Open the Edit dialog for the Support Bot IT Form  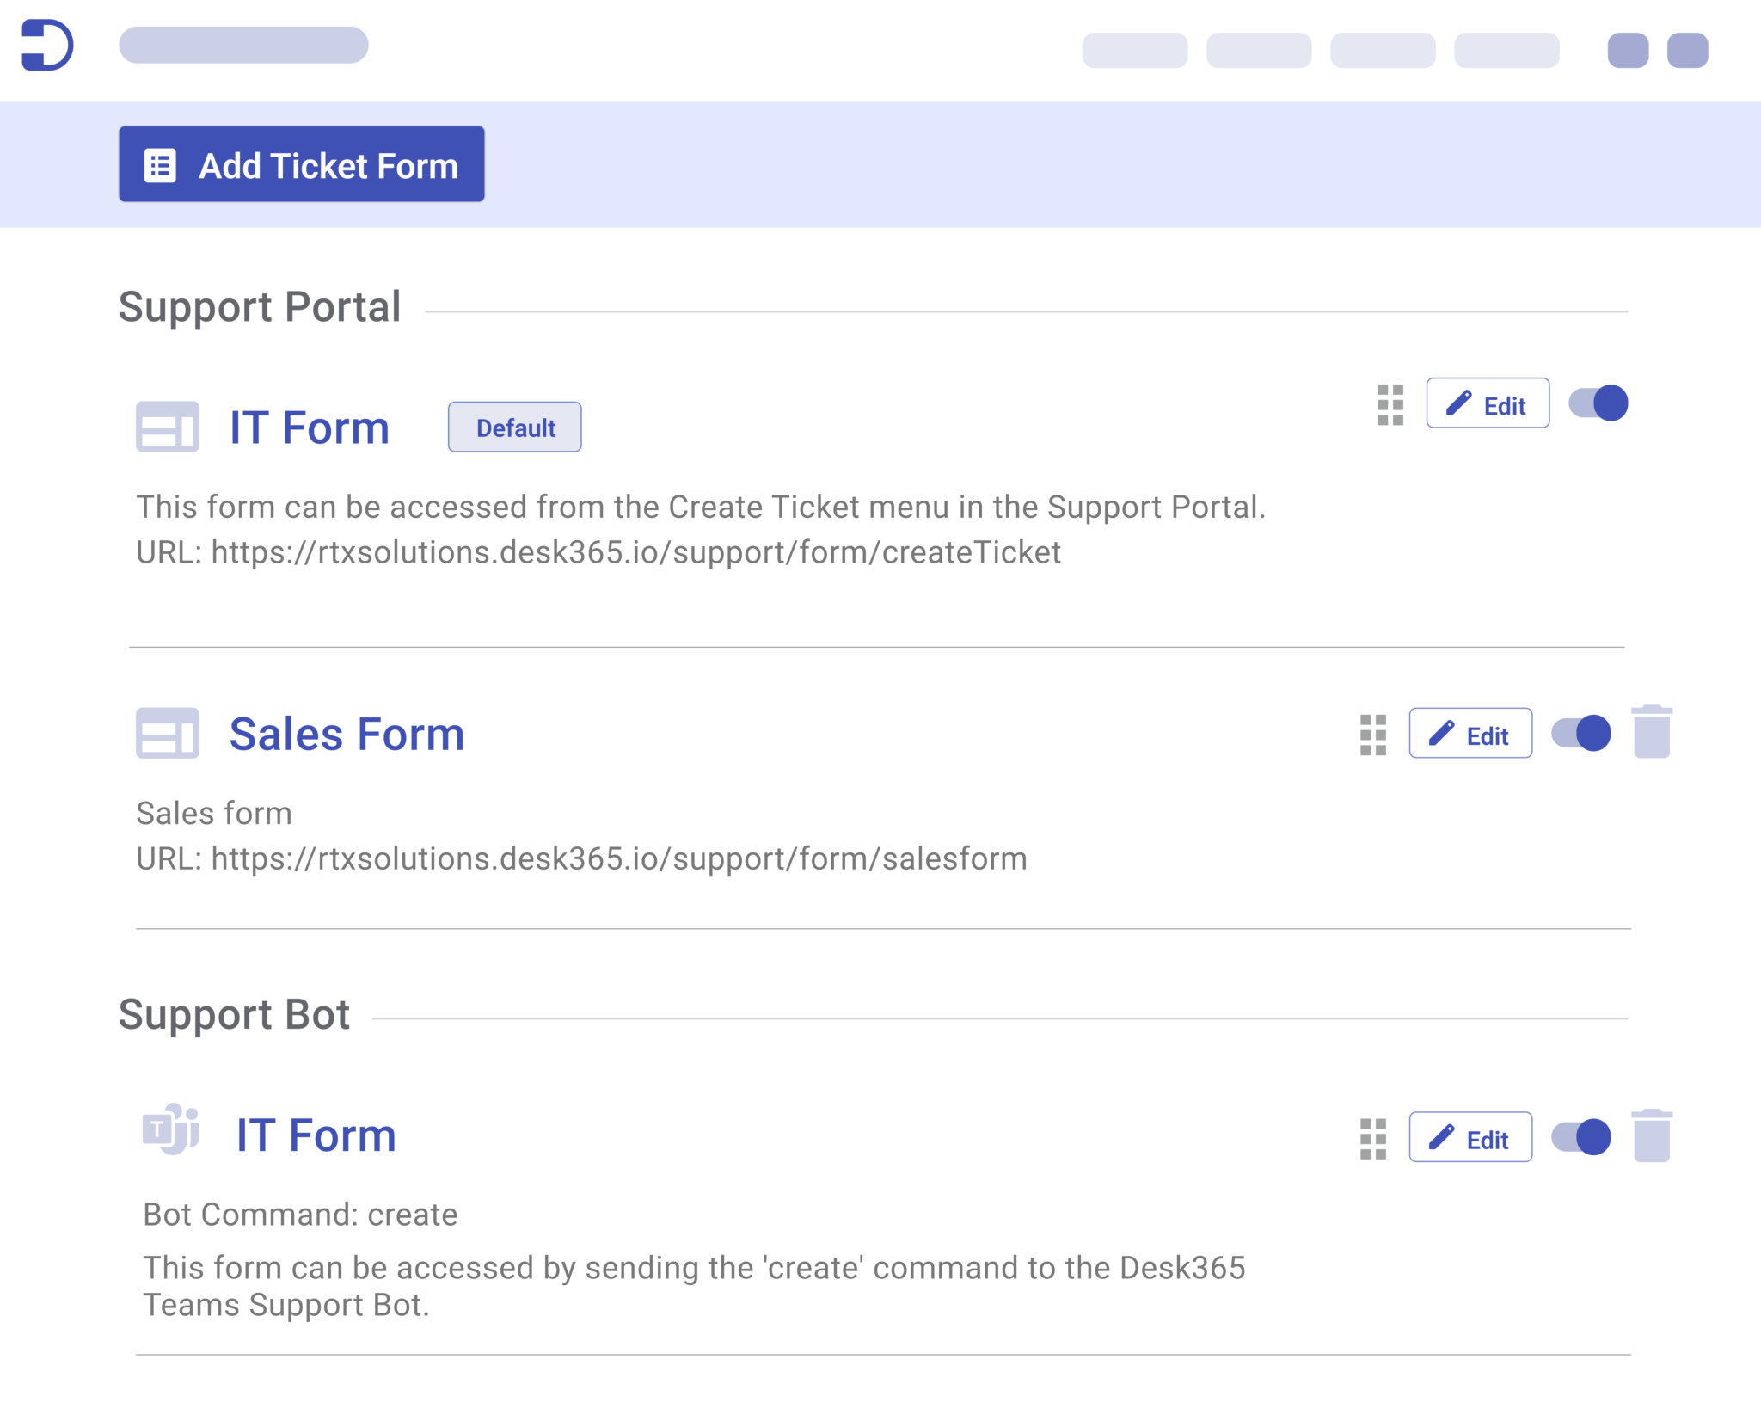tap(1470, 1137)
